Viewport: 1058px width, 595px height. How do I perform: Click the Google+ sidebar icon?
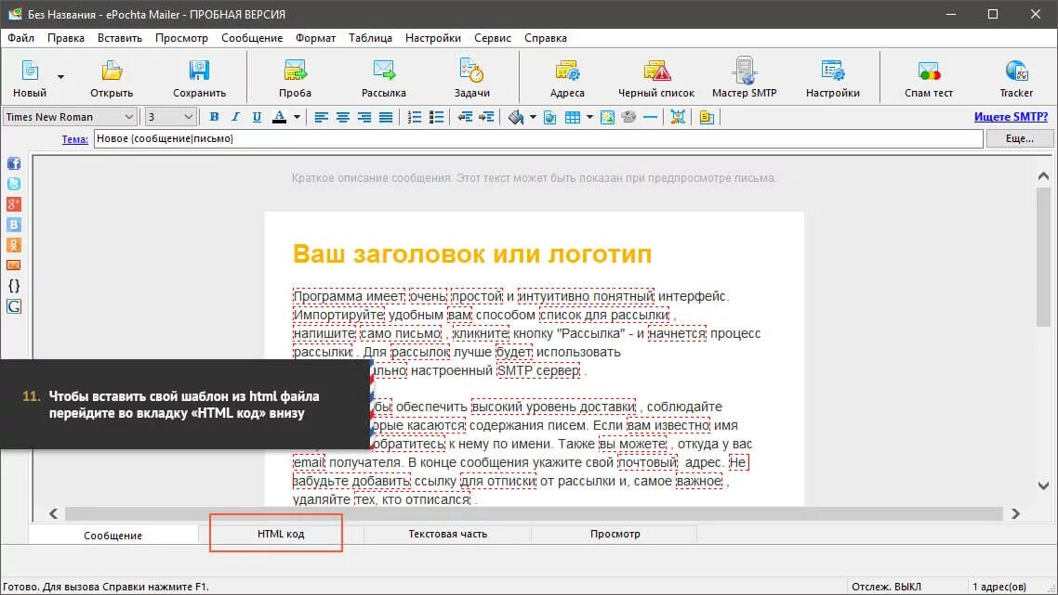tap(14, 203)
